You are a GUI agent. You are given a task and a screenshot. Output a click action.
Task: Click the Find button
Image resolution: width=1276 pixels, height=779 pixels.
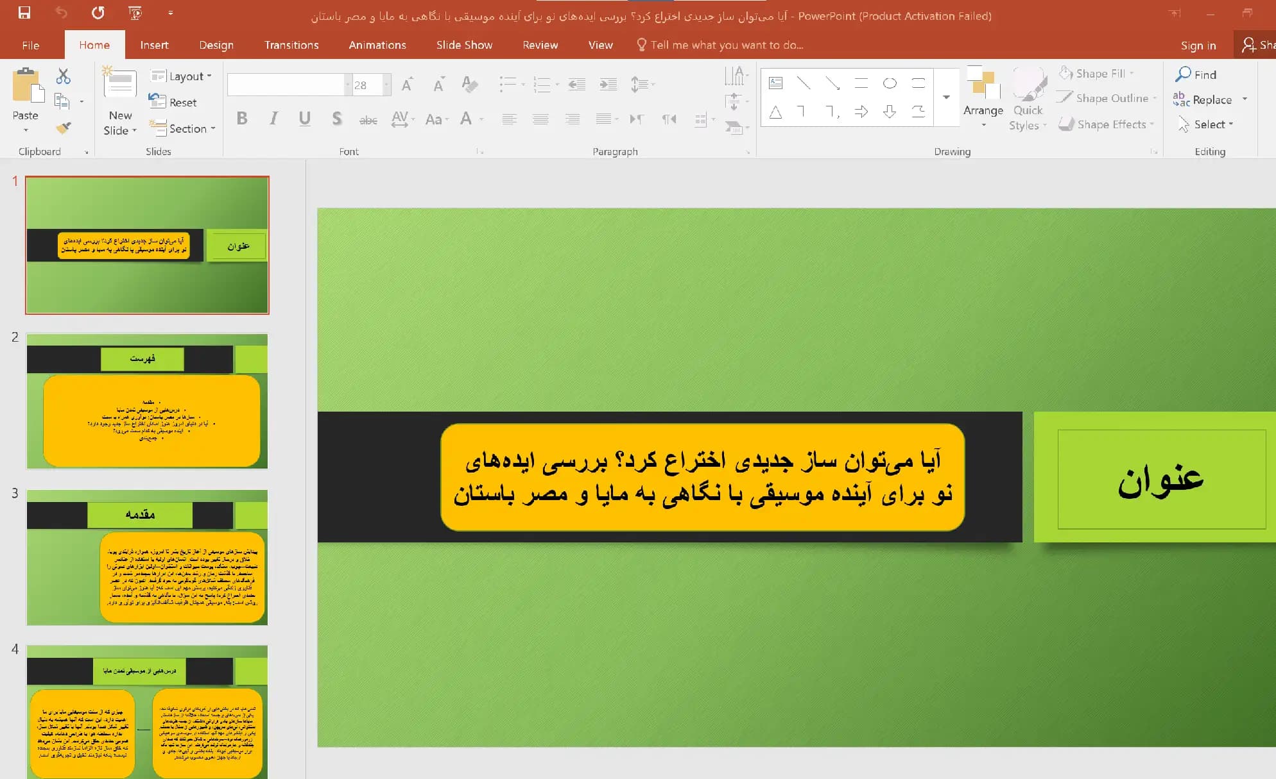tap(1196, 74)
